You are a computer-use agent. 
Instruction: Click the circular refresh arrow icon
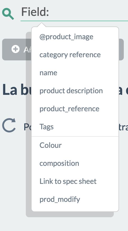pyautogui.click(x=9, y=125)
